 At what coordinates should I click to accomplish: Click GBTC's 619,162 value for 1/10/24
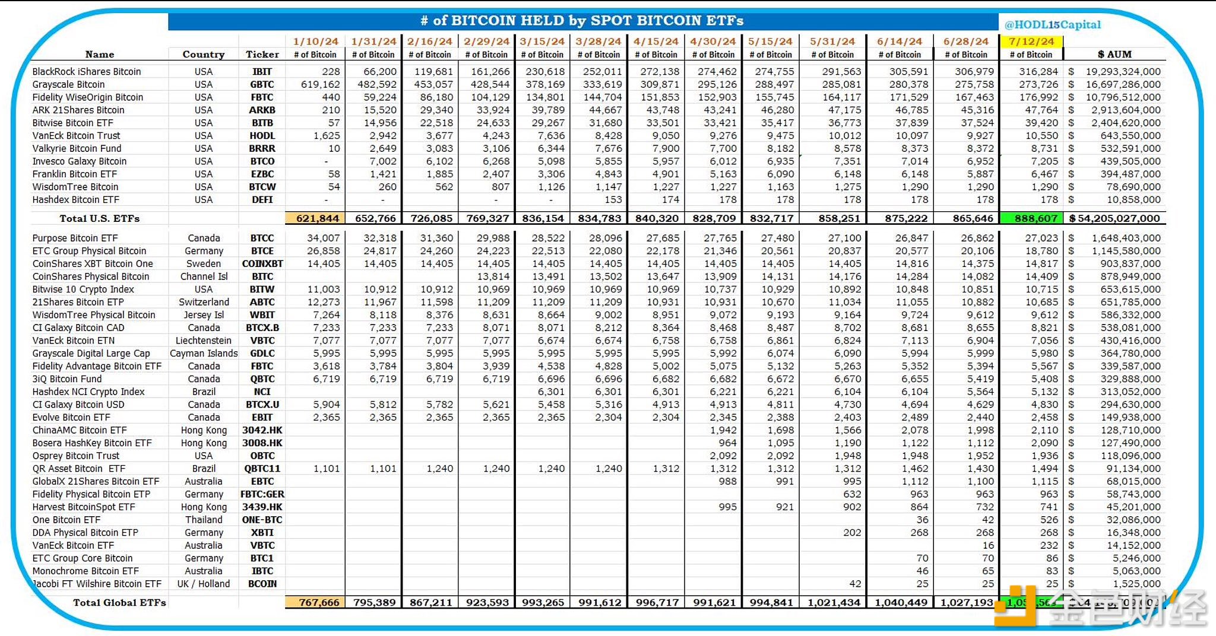click(x=321, y=85)
